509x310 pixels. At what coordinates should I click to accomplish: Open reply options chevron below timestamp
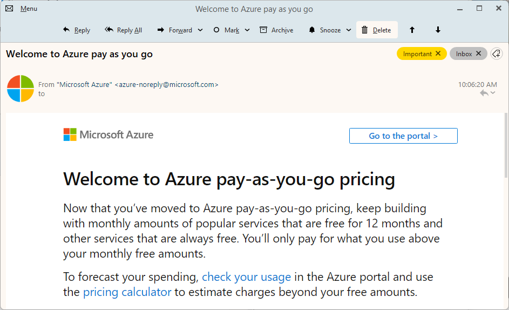tap(493, 93)
